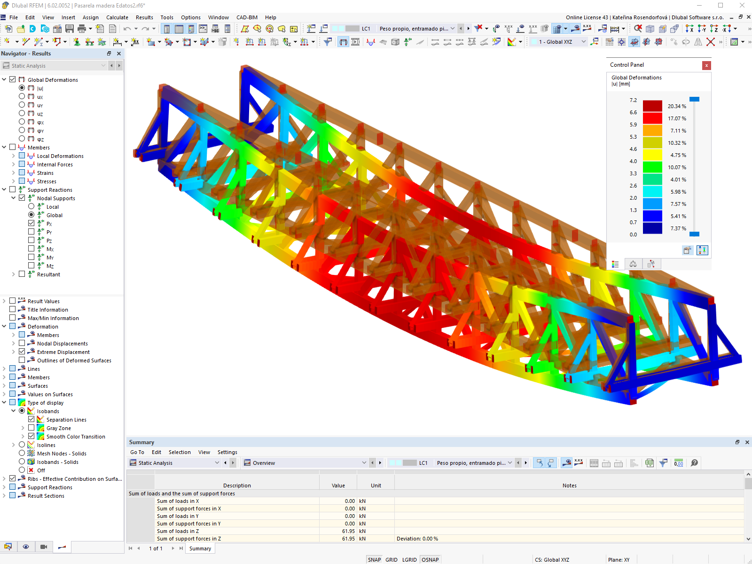Select the Isolines display radio button
This screenshot has width=752, height=564.
click(22, 445)
